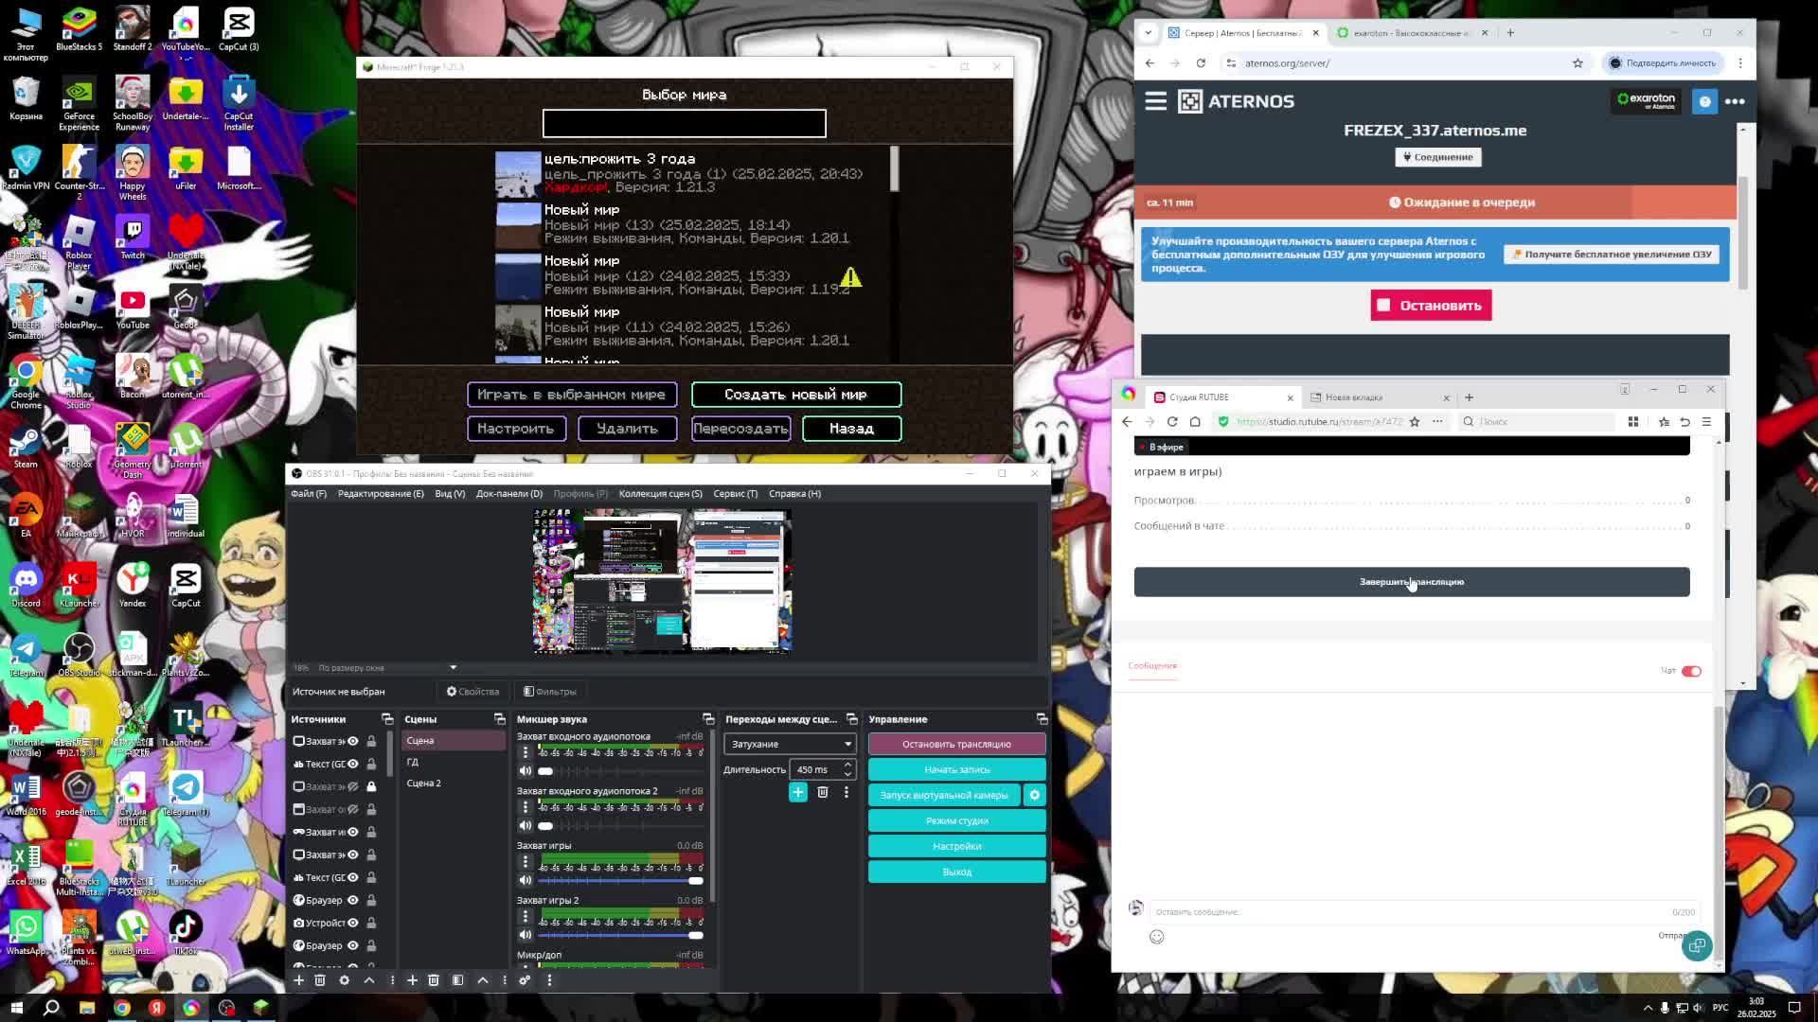This screenshot has width=1818, height=1022.
Task: Increase transition duration with up stepper
Action: (847, 765)
